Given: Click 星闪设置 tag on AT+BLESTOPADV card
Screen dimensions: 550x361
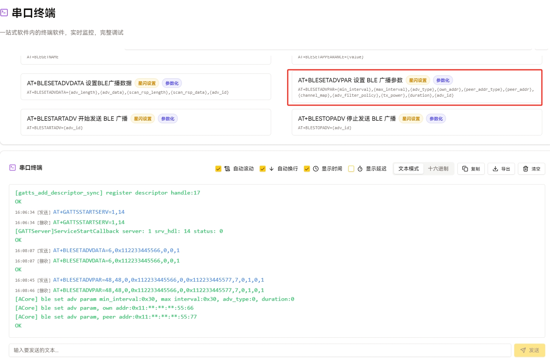Looking at the screenshot, I should 411,119.
